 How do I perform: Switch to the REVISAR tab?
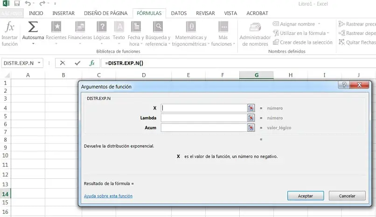pyautogui.click(x=205, y=13)
